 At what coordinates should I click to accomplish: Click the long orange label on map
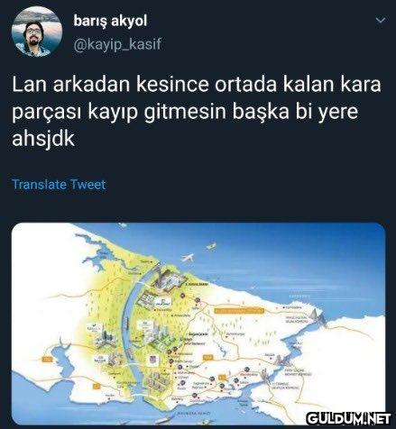coord(238,311)
